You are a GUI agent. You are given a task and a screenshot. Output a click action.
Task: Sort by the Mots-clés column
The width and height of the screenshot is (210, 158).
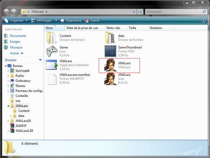pos(116,28)
